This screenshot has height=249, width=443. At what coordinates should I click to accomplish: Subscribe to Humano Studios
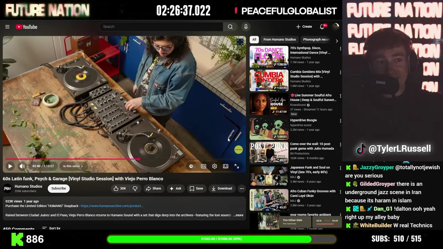tap(58, 188)
